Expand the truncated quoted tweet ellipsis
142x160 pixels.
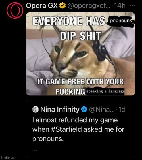(35, 150)
